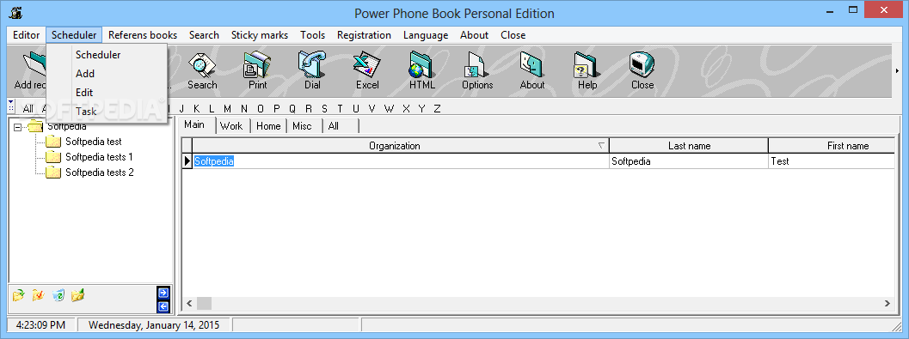
Task: Click the Organization column header
Action: point(401,146)
